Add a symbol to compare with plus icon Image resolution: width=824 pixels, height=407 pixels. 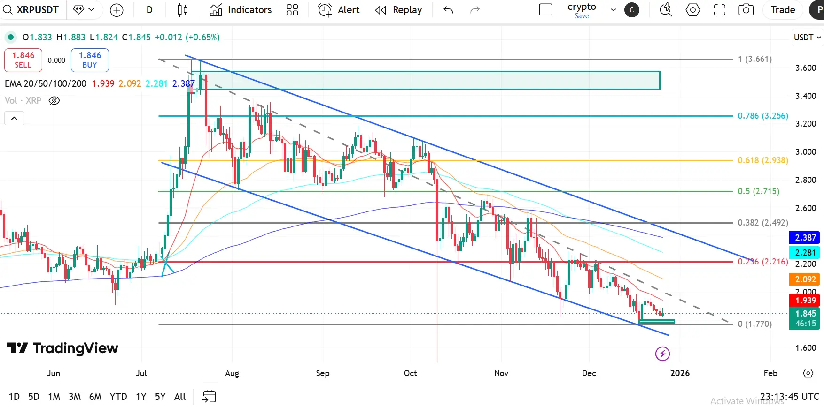click(117, 10)
